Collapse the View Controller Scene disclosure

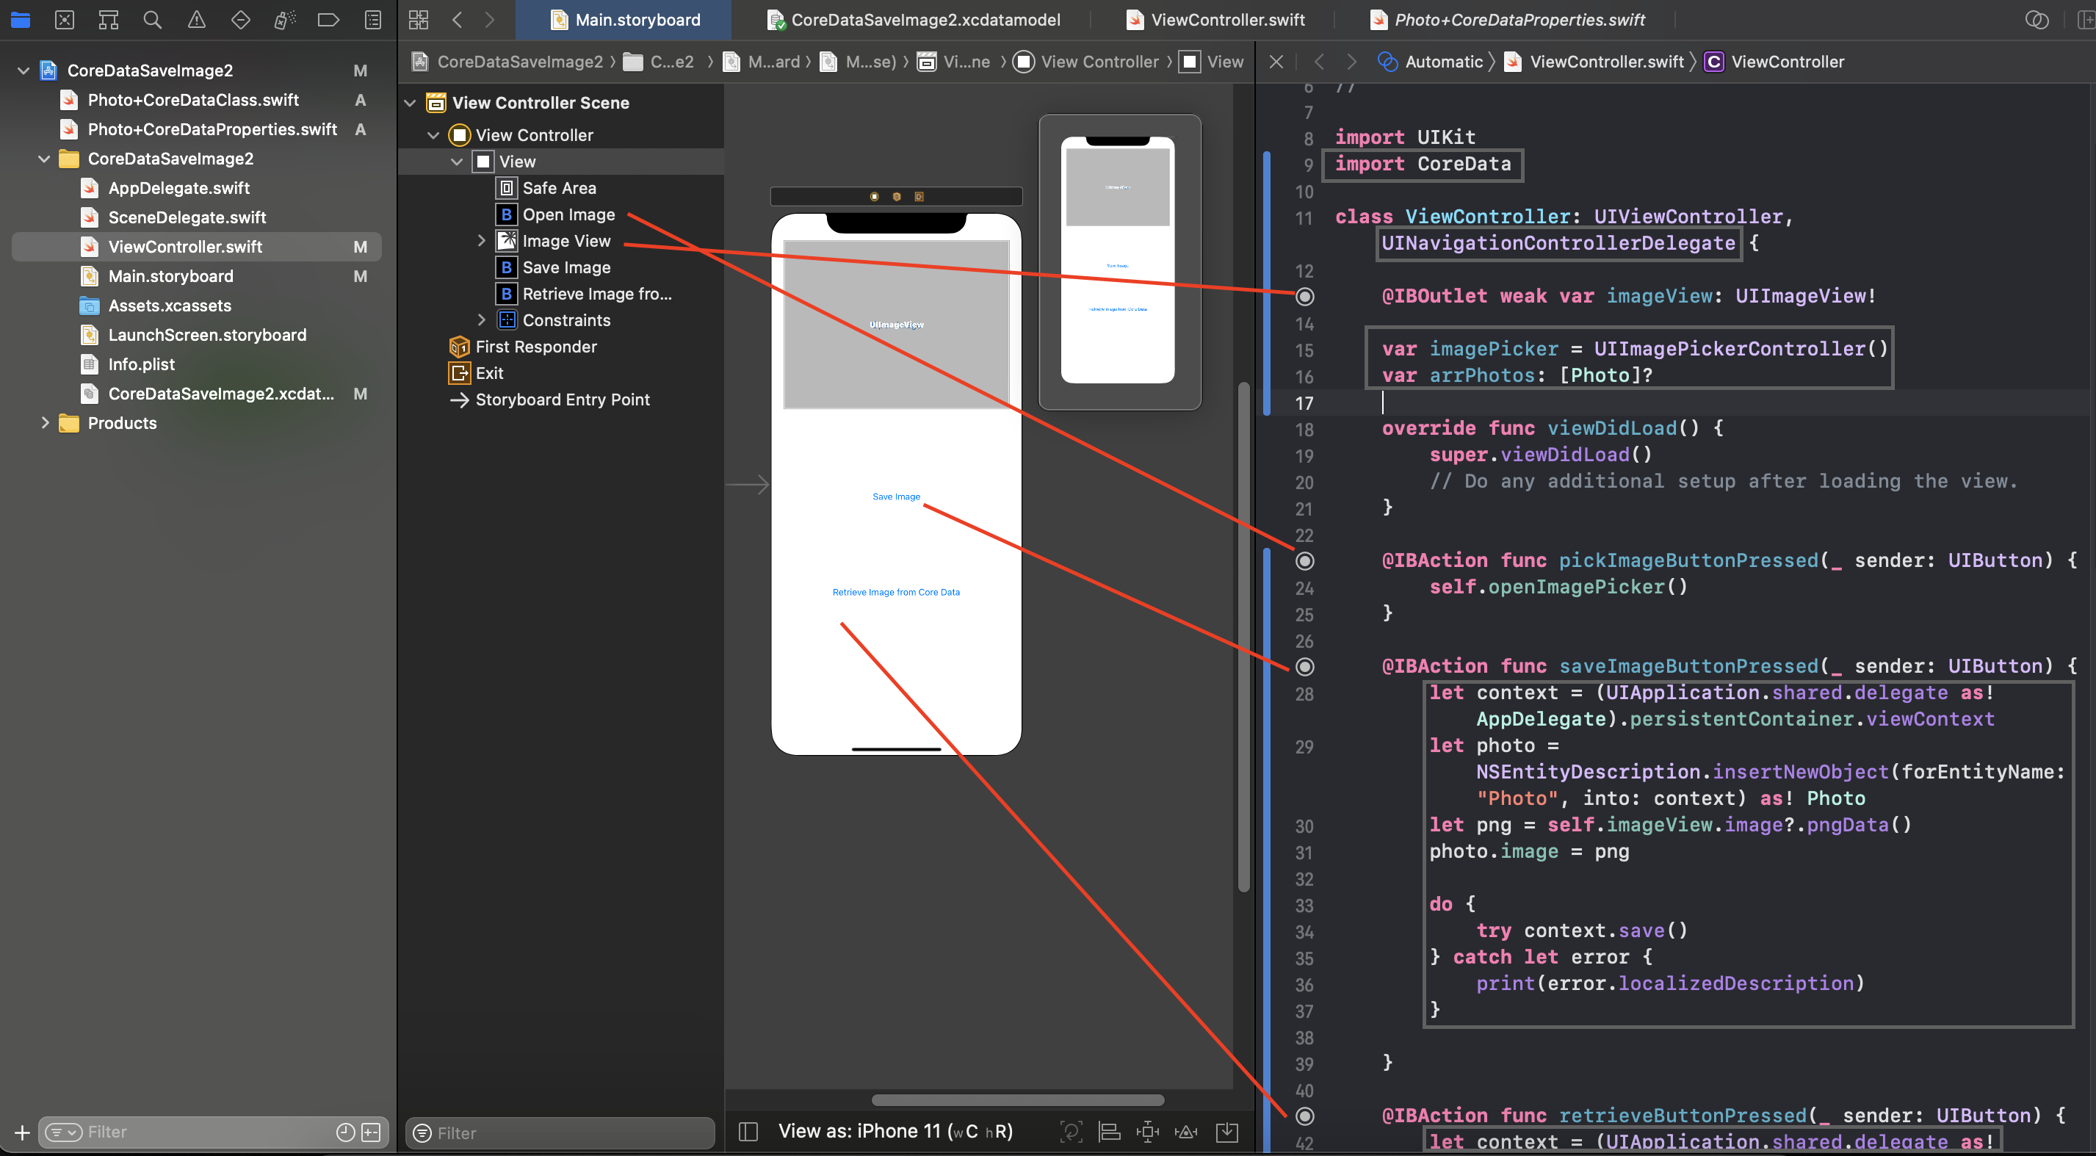(410, 103)
